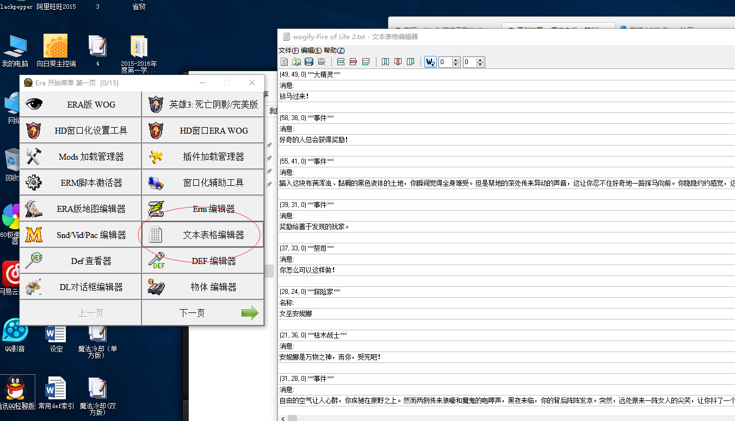This screenshot has height=421, width=735.
Task: Select 网易云 desktop icon
Action: point(11,278)
